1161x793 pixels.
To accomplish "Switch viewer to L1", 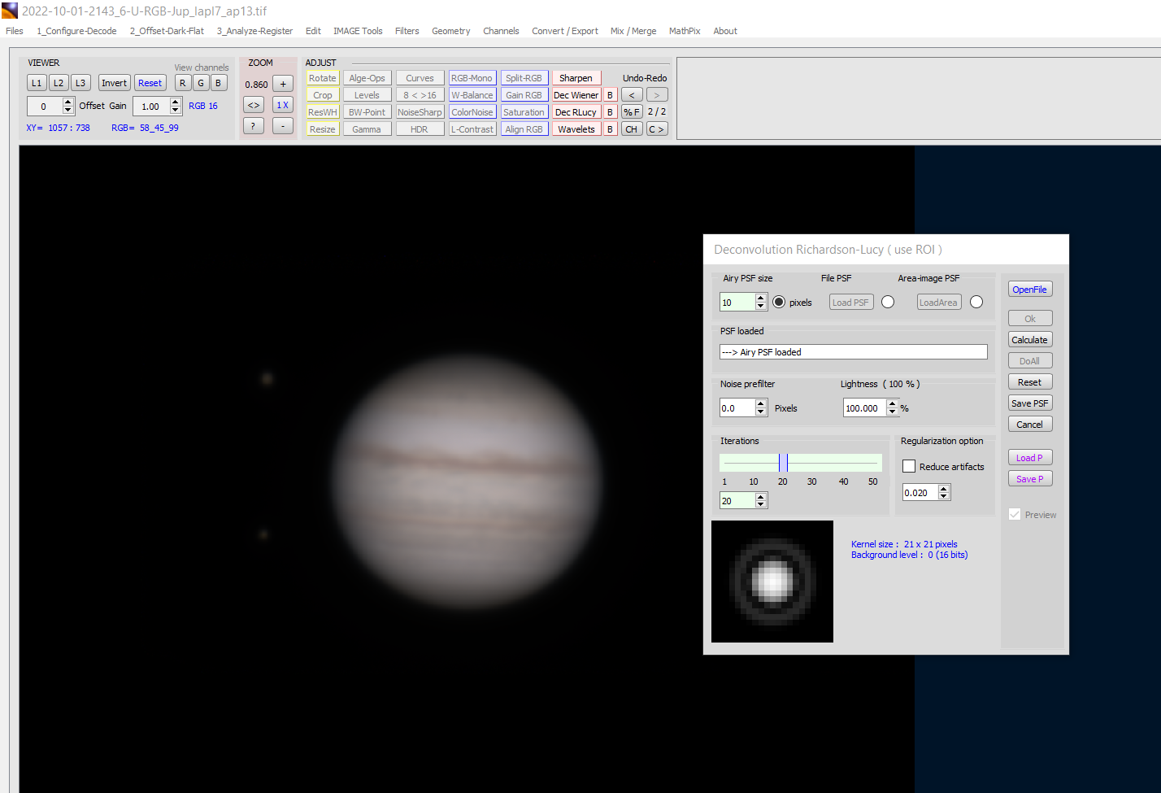I will 37,83.
